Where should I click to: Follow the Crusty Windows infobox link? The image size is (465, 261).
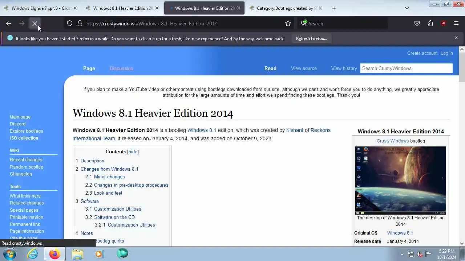coord(393,141)
